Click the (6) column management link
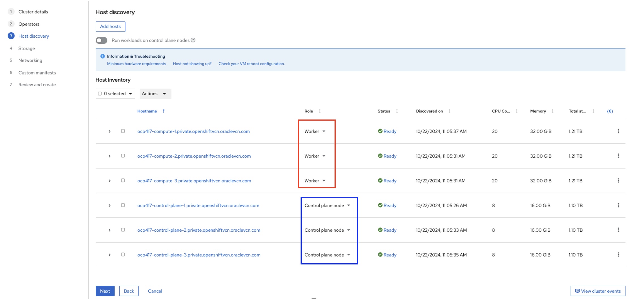Image resolution: width=630 pixels, height=299 pixels. pyautogui.click(x=610, y=111)
